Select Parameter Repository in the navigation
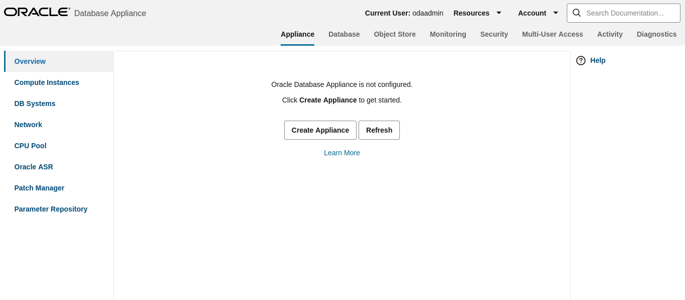The width and height of the screenshot is (685, 300). tap(50, 209)
